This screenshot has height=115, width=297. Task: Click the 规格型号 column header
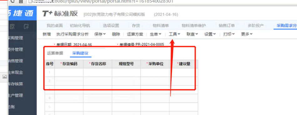coord(126,64)
